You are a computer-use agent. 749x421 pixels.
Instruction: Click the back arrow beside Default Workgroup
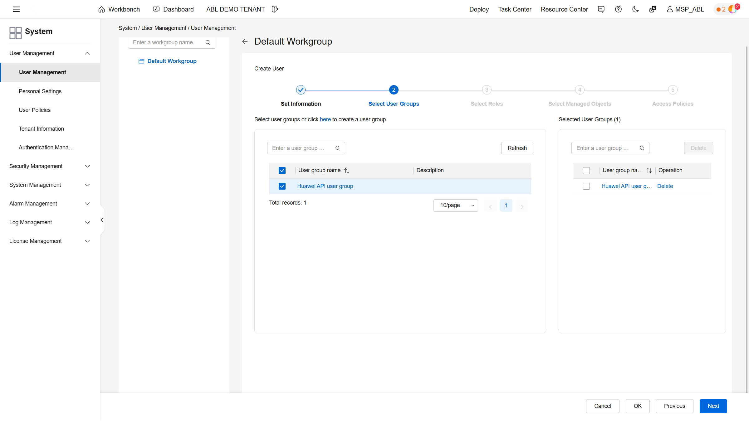(x=245, y=41)
